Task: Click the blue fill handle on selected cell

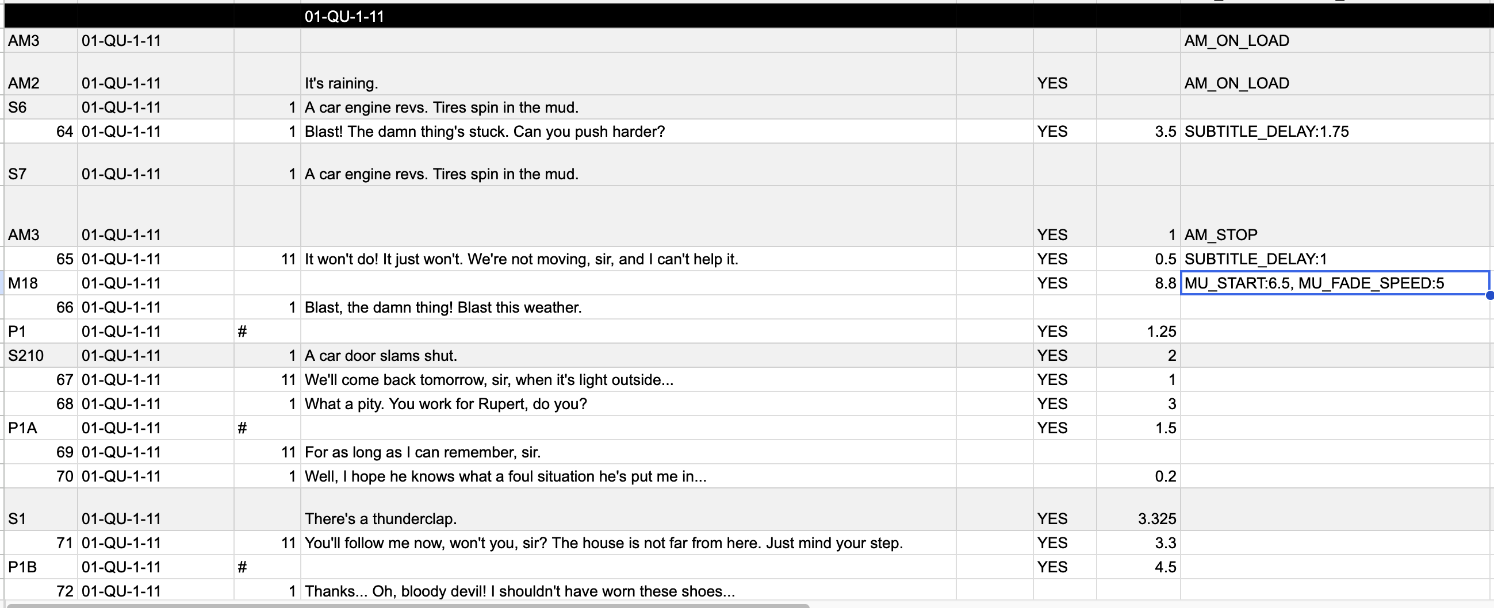Action: [x=1489, y=295]
